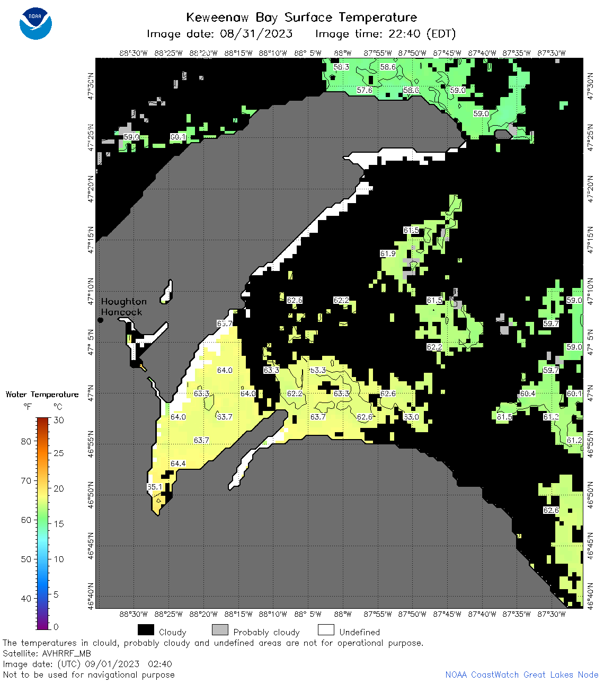Click the 60.4 temperature reading on map

coord(528,393)
